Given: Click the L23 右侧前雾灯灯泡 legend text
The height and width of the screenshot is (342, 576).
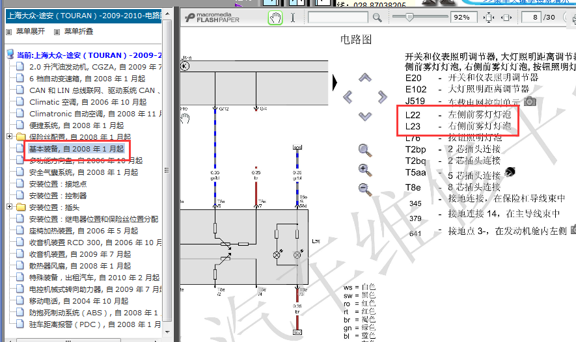Looking at the screenshot, I should pyautogui.click(x=458, y=126).
